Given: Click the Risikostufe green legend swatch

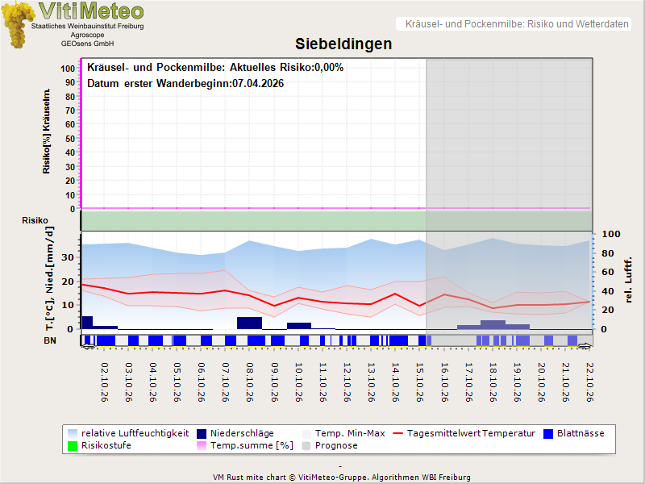Looking at the screenshot, I should pyautogui.click(x=73, y=446).
